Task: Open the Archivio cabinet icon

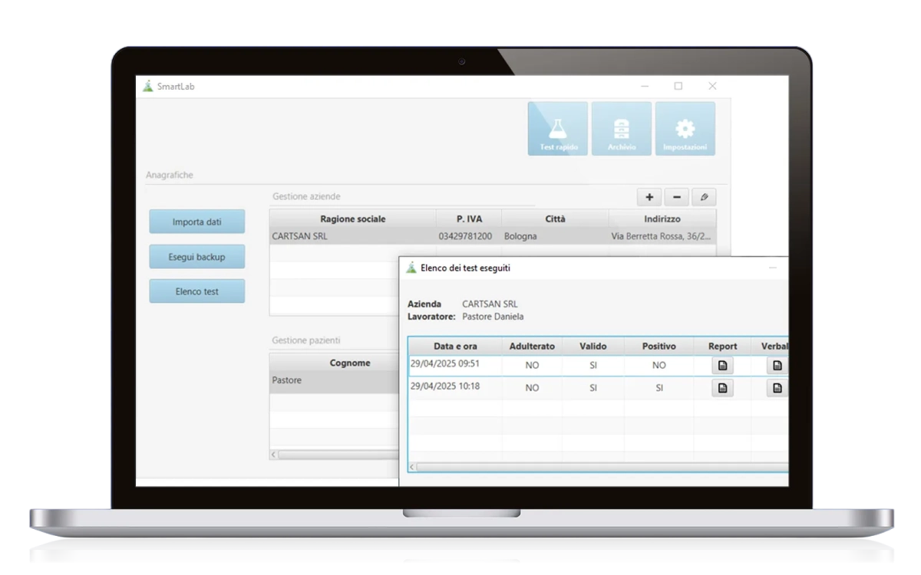Action: [621, 129]
